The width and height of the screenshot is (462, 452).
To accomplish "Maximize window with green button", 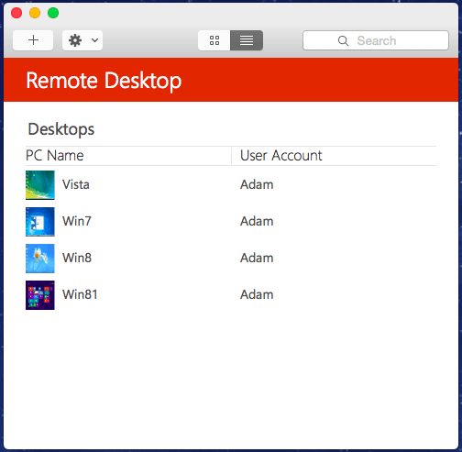I will click(x=53, y=13).
